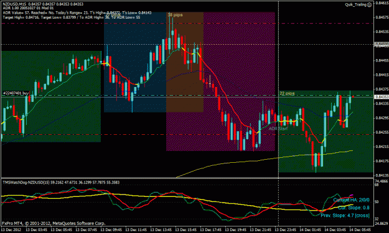Click the '13 Dec 05:45' time axis label

click(x=61, y=229)
